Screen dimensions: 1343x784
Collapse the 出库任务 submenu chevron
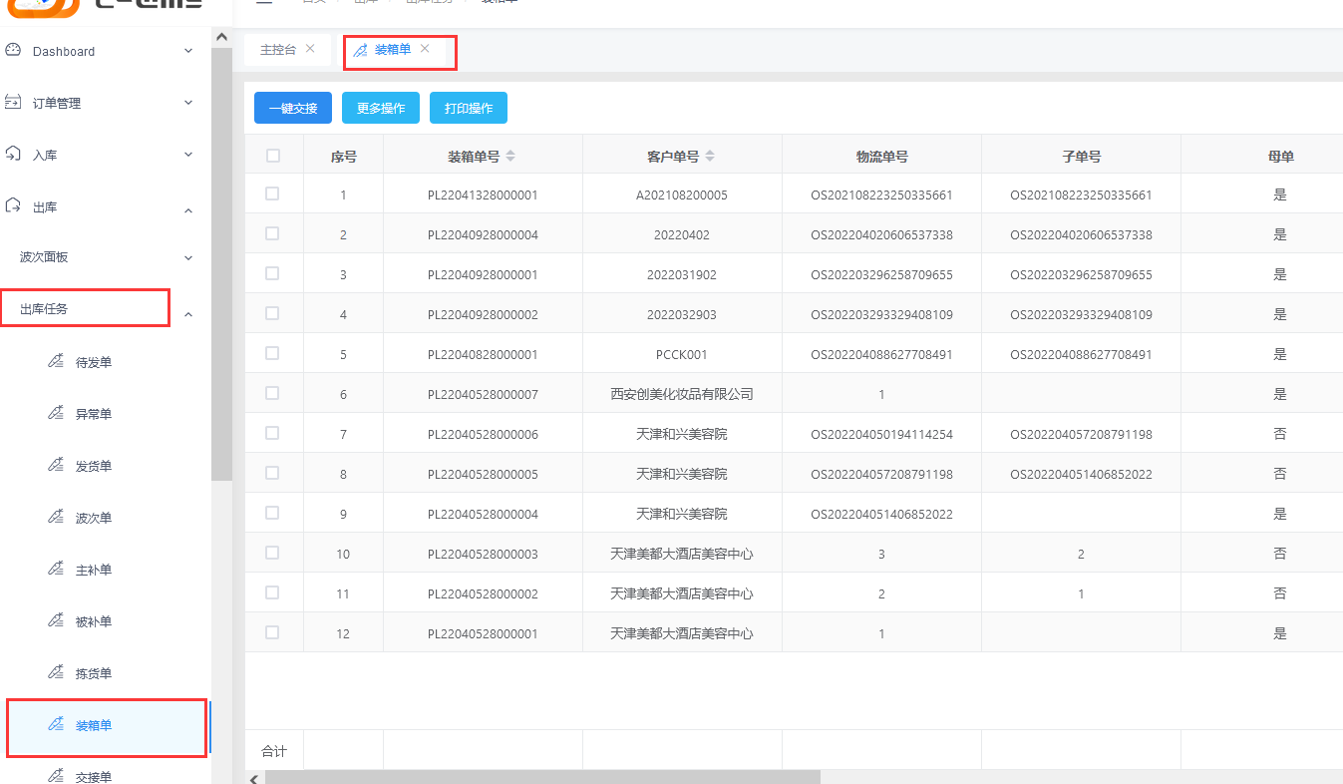coord(188,314)
